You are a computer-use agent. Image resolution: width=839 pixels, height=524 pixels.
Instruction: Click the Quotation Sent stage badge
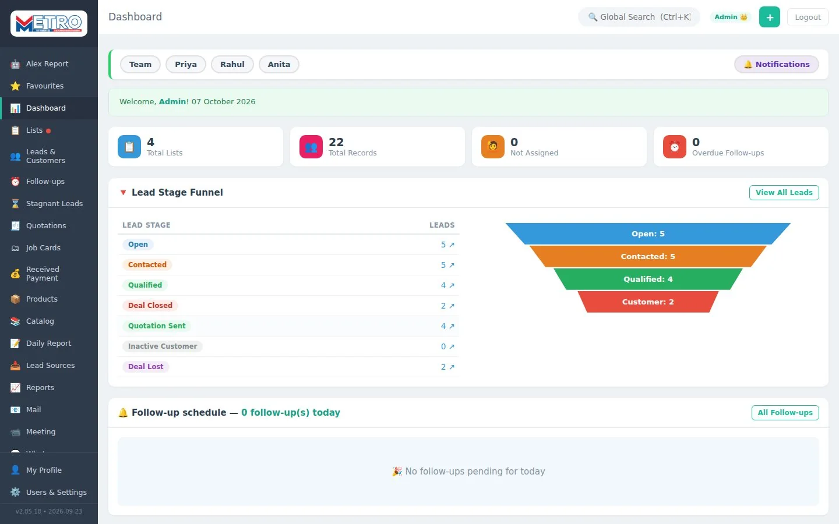click(x=157, y=326)
